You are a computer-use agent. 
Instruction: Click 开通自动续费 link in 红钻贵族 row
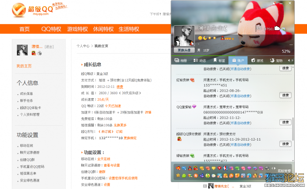pyautogui.click(x=240, y=96)
